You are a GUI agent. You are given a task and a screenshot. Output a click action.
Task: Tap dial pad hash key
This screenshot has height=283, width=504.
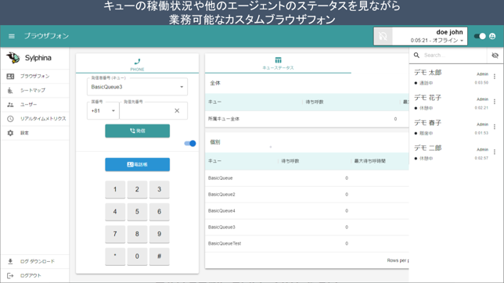pyautogui.click(x=159, y=256)
